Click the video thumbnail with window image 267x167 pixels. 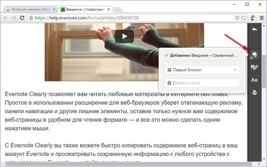click(x=124, y=52)
